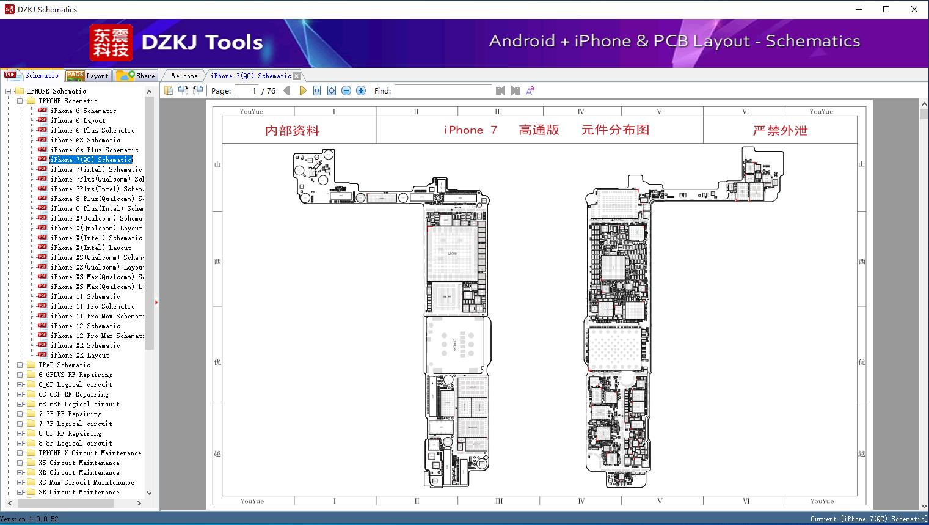Image resolution: width=929 pixels, height=525 pixels.
Task: Expand the 6S 6SP RF Repairing folder
Action: 20,394
